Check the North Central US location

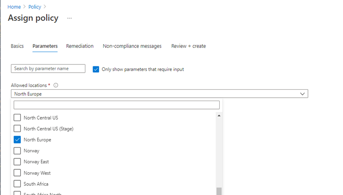coord(18,118)
